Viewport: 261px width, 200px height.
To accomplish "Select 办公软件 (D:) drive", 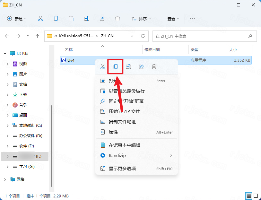I will click(30, 136).
